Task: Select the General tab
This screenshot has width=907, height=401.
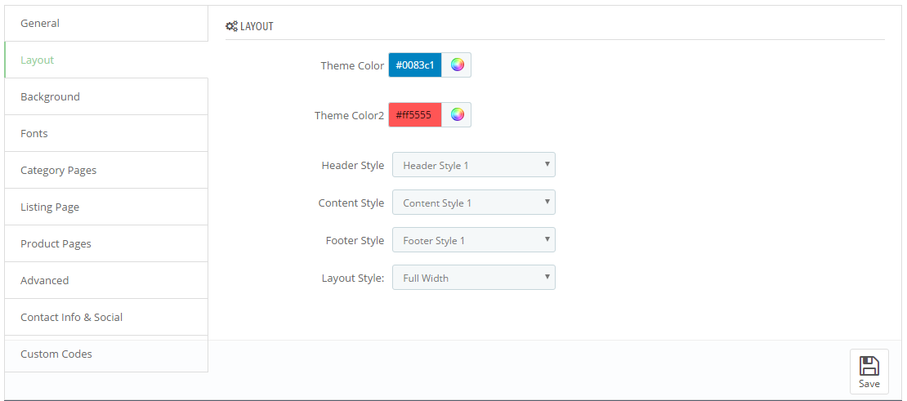Action: 106,23
